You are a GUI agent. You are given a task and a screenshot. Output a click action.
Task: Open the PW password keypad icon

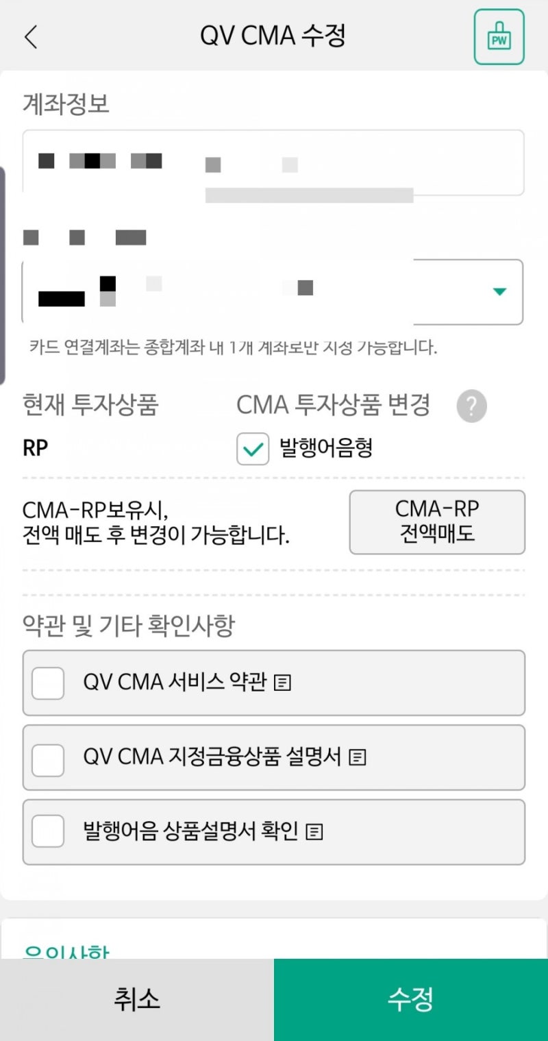pyautogui.click(x=499, y=37)
